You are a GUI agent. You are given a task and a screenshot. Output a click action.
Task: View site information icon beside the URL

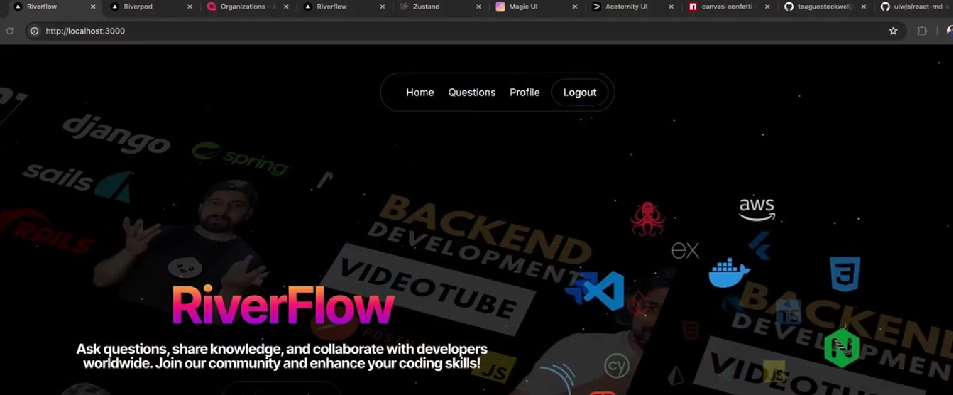point(34,31)
